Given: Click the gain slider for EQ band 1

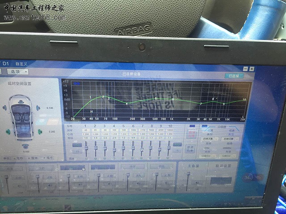Looking at the screenshot, I should click(x=86, y=148).
